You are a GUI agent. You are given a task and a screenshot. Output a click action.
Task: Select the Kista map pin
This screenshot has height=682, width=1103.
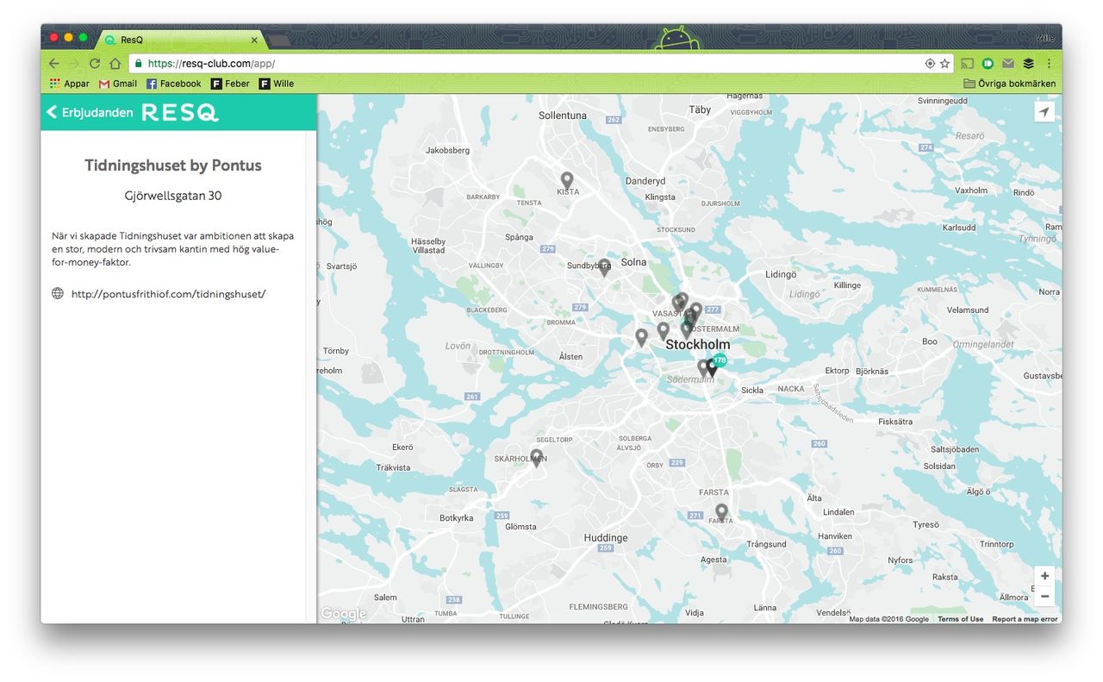click(567, 181)
